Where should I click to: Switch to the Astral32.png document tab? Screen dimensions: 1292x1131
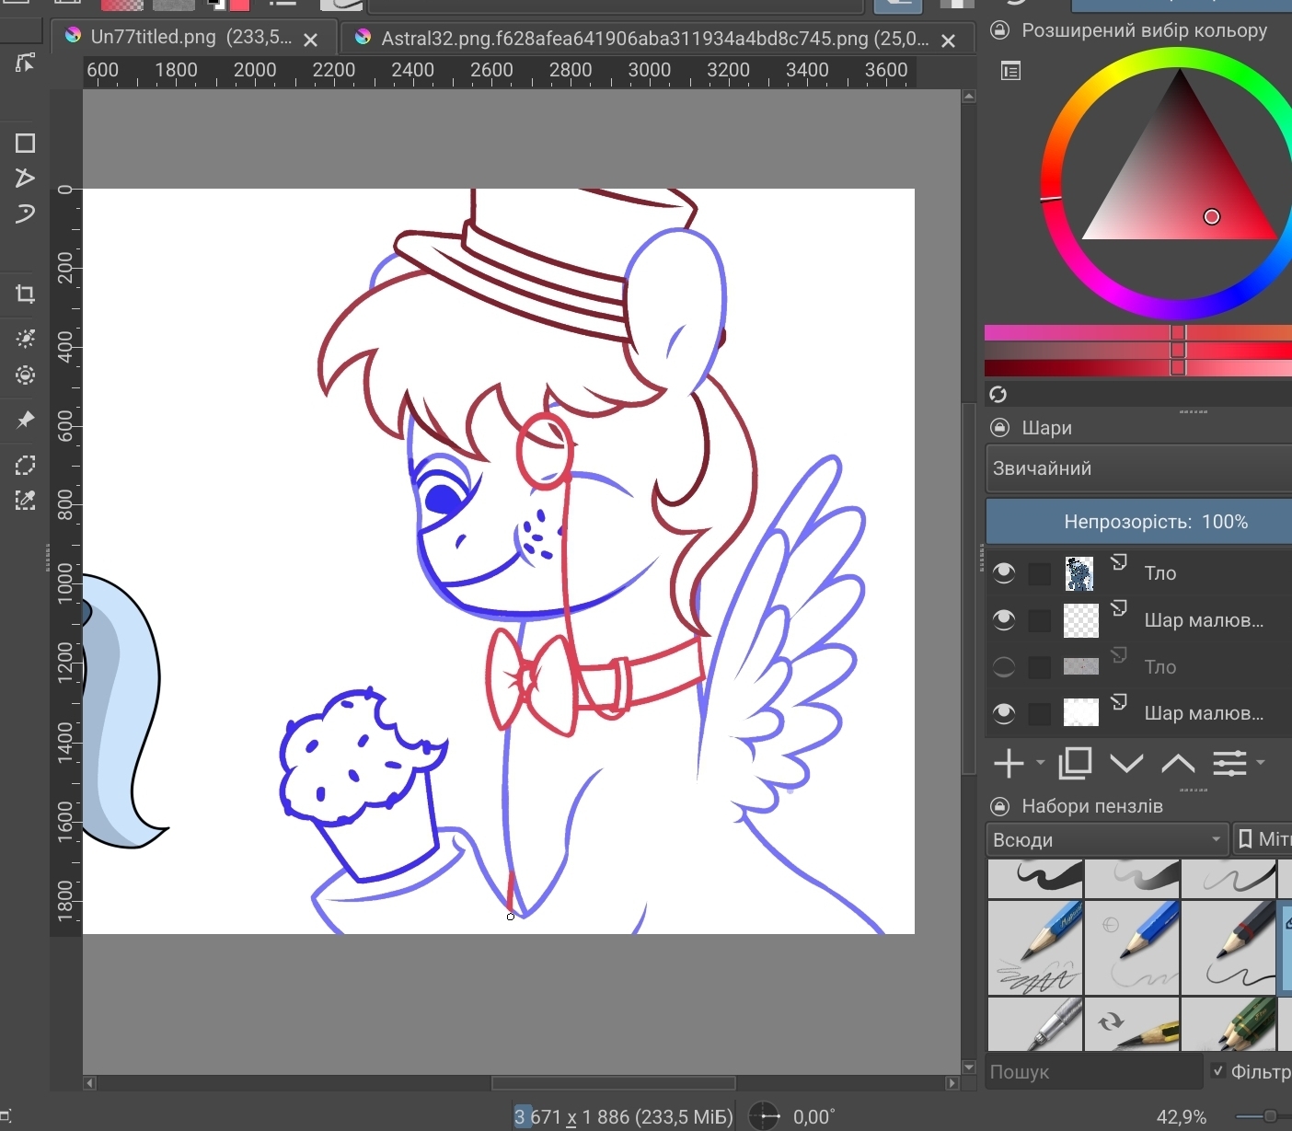654,39
